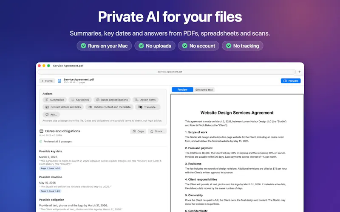Open the Share... menu

click(x=157, y=131)
